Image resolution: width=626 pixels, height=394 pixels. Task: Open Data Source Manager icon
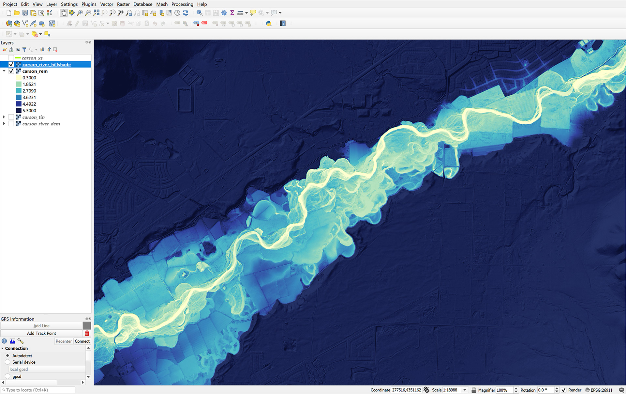(9, 24)
